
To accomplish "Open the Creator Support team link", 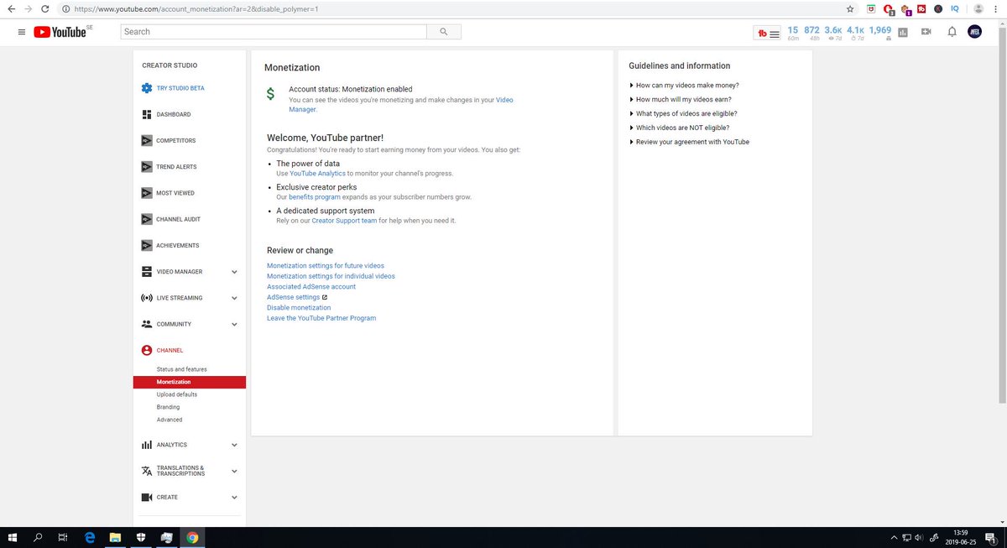I will [x=344, y=221].
